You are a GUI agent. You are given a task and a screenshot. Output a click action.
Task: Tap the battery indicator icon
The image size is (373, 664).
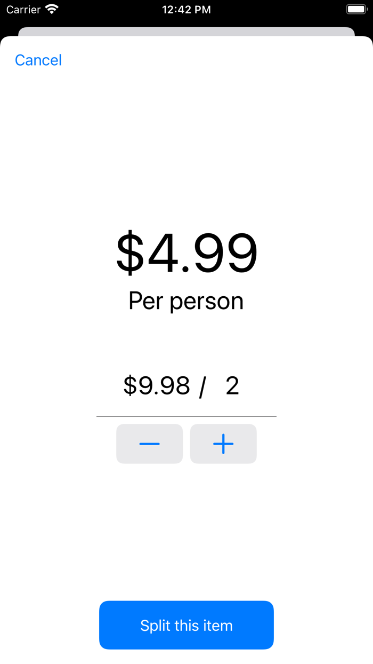(x=356, y=9)
